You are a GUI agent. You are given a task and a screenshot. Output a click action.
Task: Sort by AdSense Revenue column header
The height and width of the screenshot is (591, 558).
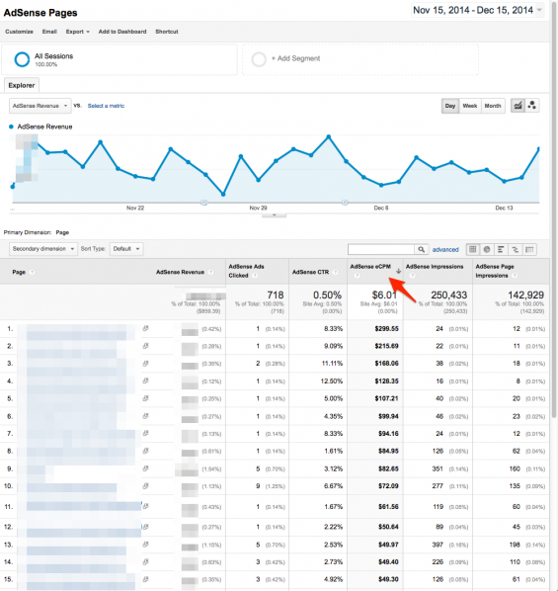(x=180, y=272)
